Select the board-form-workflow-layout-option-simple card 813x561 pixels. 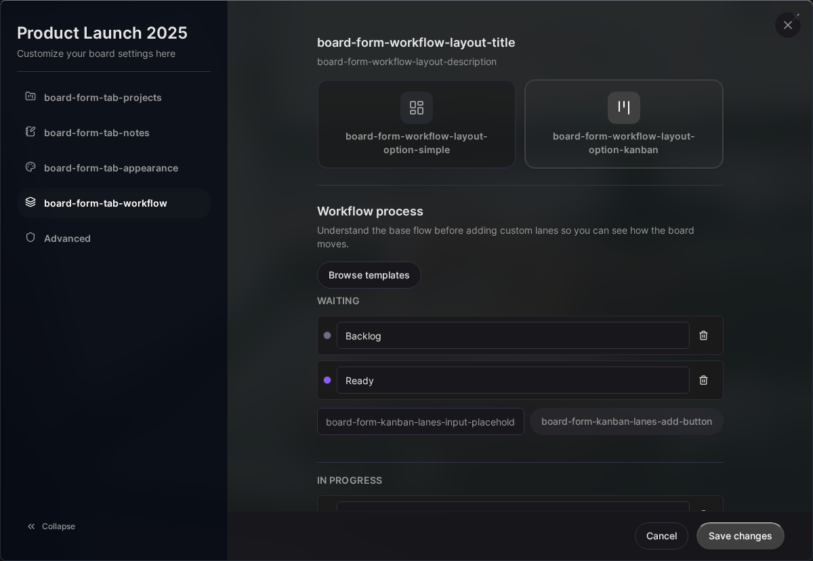tap(416, 124)
